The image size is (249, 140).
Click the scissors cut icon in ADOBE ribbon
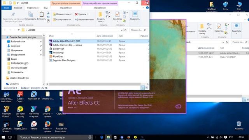point(48,13)
